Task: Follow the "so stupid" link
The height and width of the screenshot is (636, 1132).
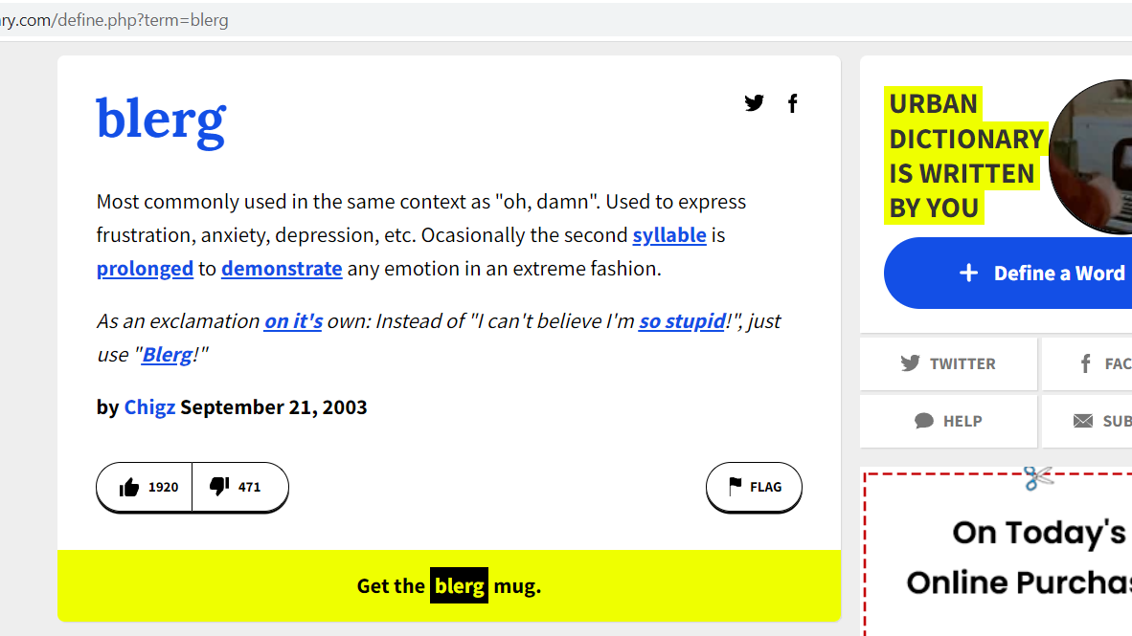Action: coord(682,321)
